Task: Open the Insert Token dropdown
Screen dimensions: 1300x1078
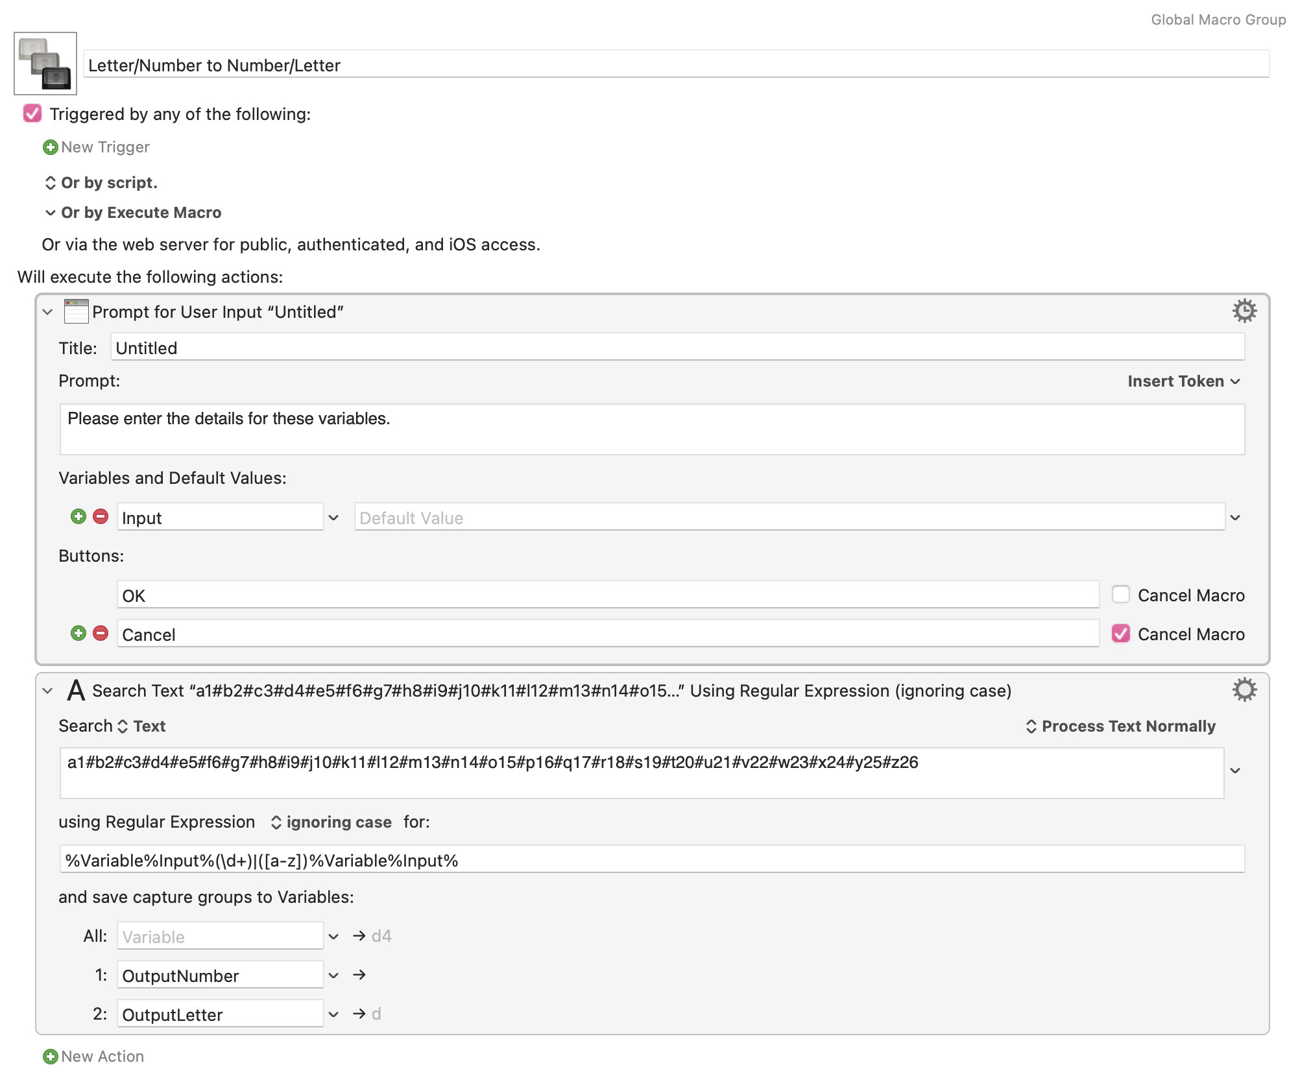Action: click(1184, 381)
